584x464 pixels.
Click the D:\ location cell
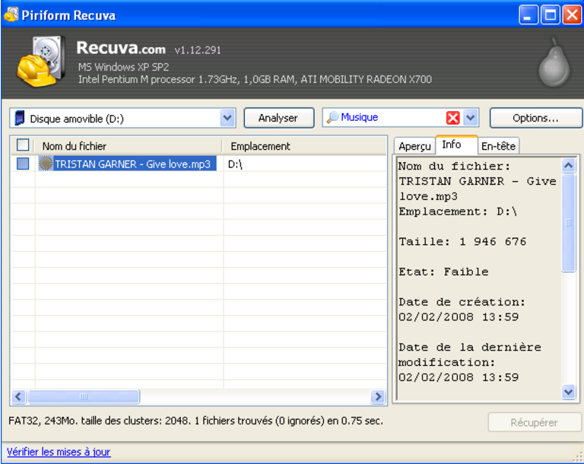(236, 164)
